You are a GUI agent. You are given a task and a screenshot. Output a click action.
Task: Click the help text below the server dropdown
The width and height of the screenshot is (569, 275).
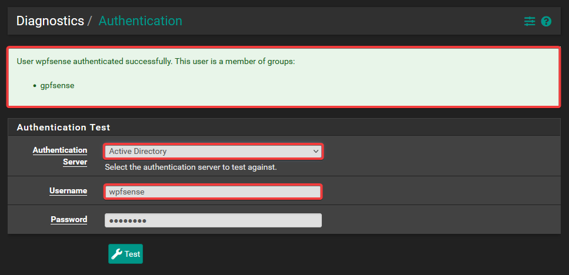(191, 167)
